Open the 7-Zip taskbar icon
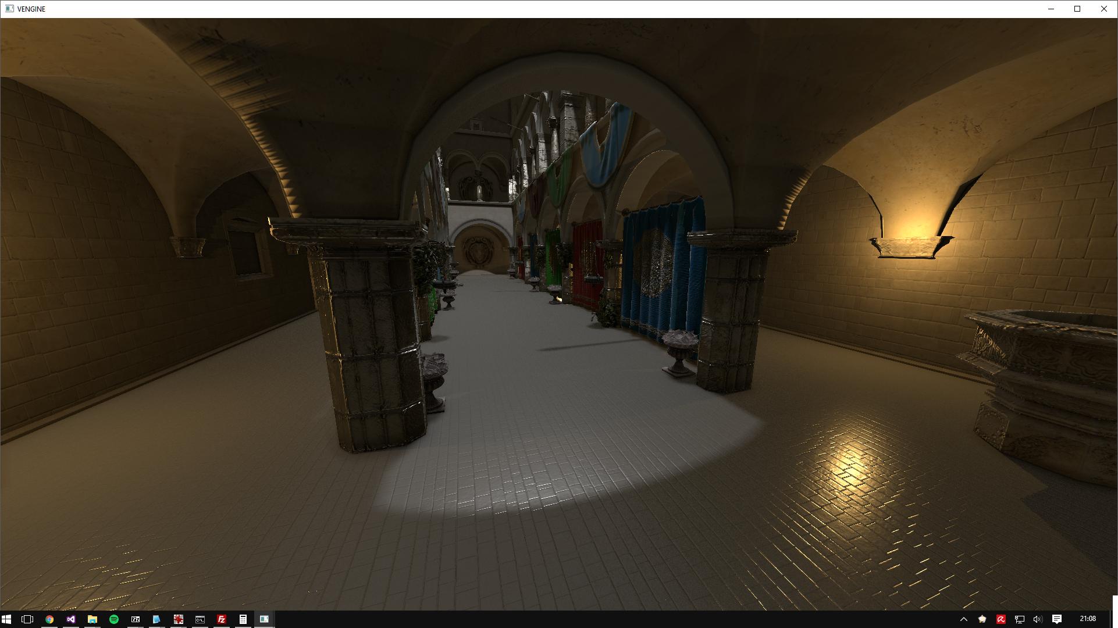The image size is (1118, 628). point(136,619)
